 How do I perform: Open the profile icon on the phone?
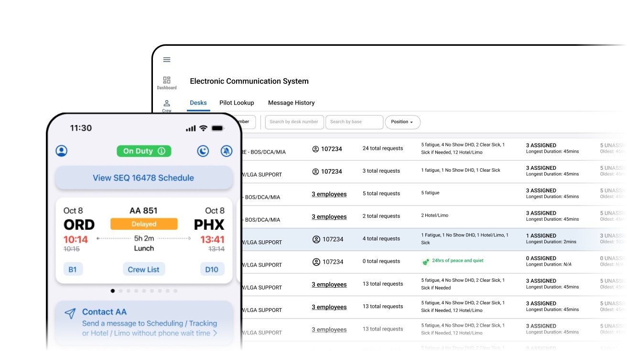coord(61,151)
